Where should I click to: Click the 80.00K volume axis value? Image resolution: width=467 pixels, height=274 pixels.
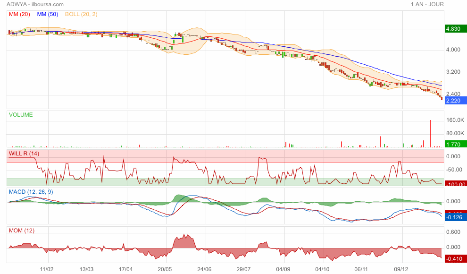click(455, 133)
